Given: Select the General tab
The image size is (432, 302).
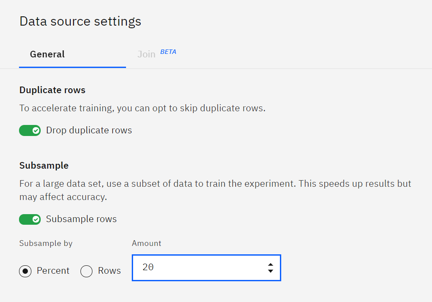Looking at the screenshot, I should (x=47, y=54).
